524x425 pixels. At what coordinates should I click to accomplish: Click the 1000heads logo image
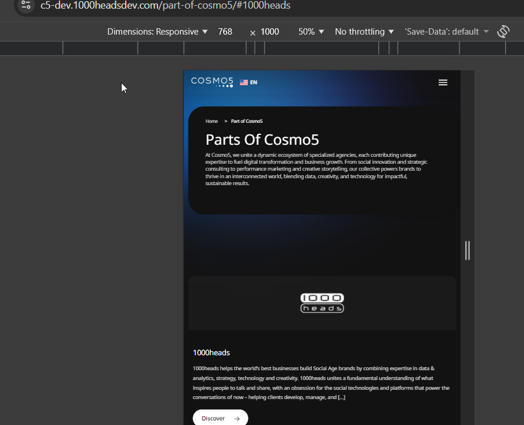[x=322, y=303]
